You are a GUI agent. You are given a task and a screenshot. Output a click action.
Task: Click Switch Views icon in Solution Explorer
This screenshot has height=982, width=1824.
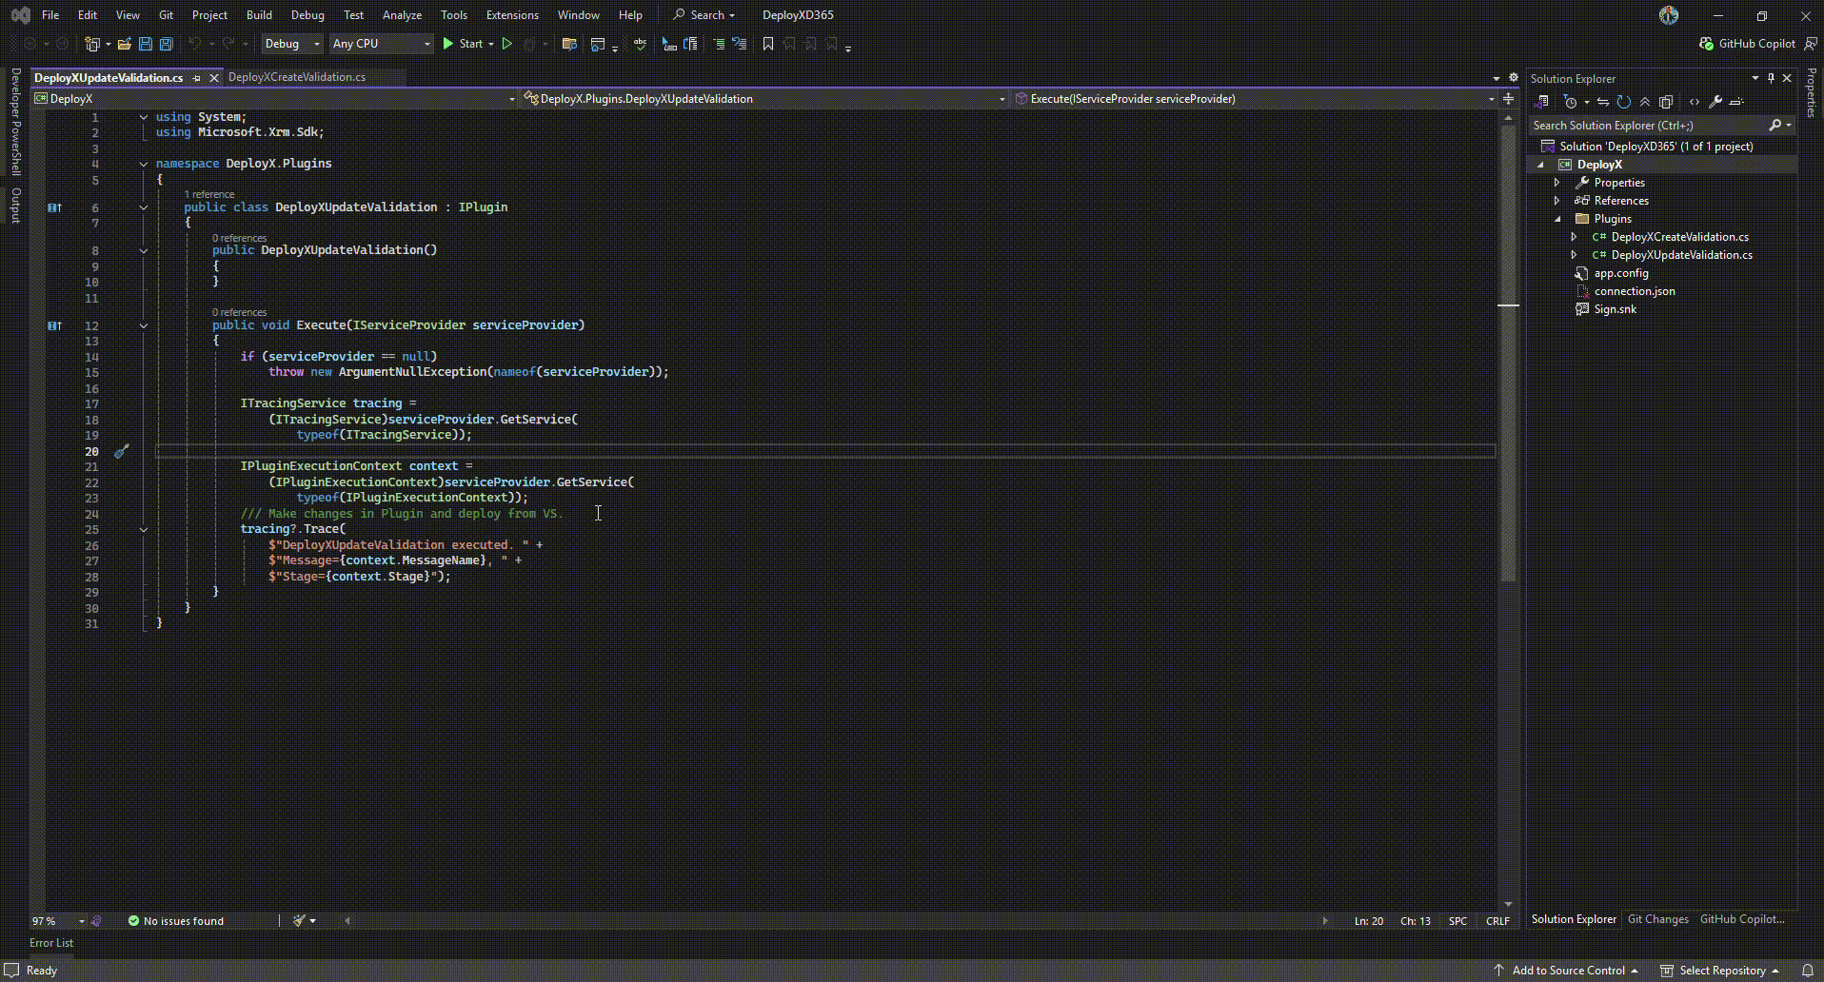(1543, 102)
